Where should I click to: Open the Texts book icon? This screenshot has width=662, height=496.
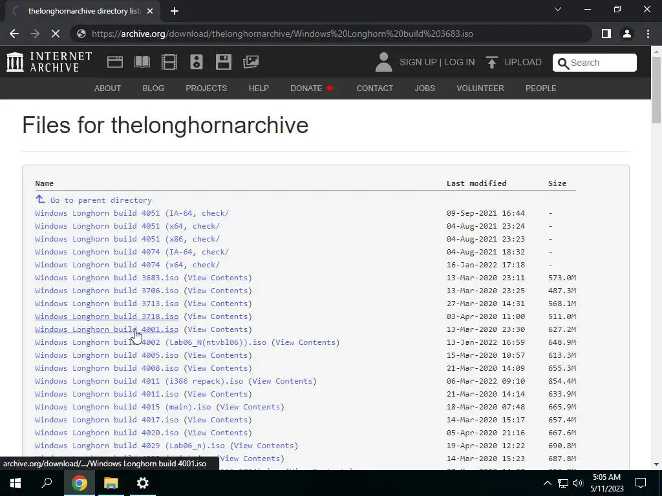tap(142, 62)
